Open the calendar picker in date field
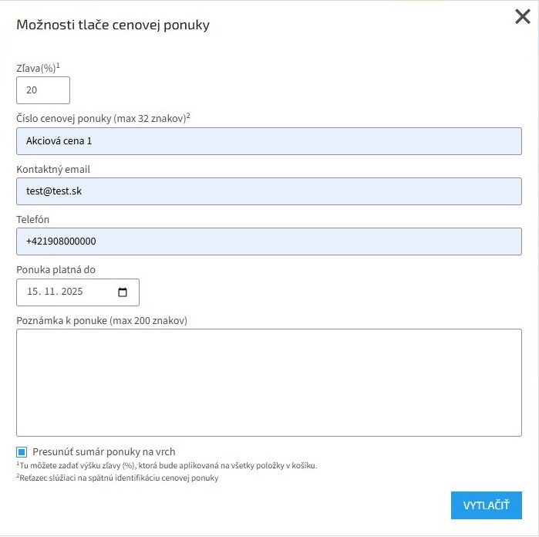539x537 pixels. pyautogui.click(x=123, y=292)
